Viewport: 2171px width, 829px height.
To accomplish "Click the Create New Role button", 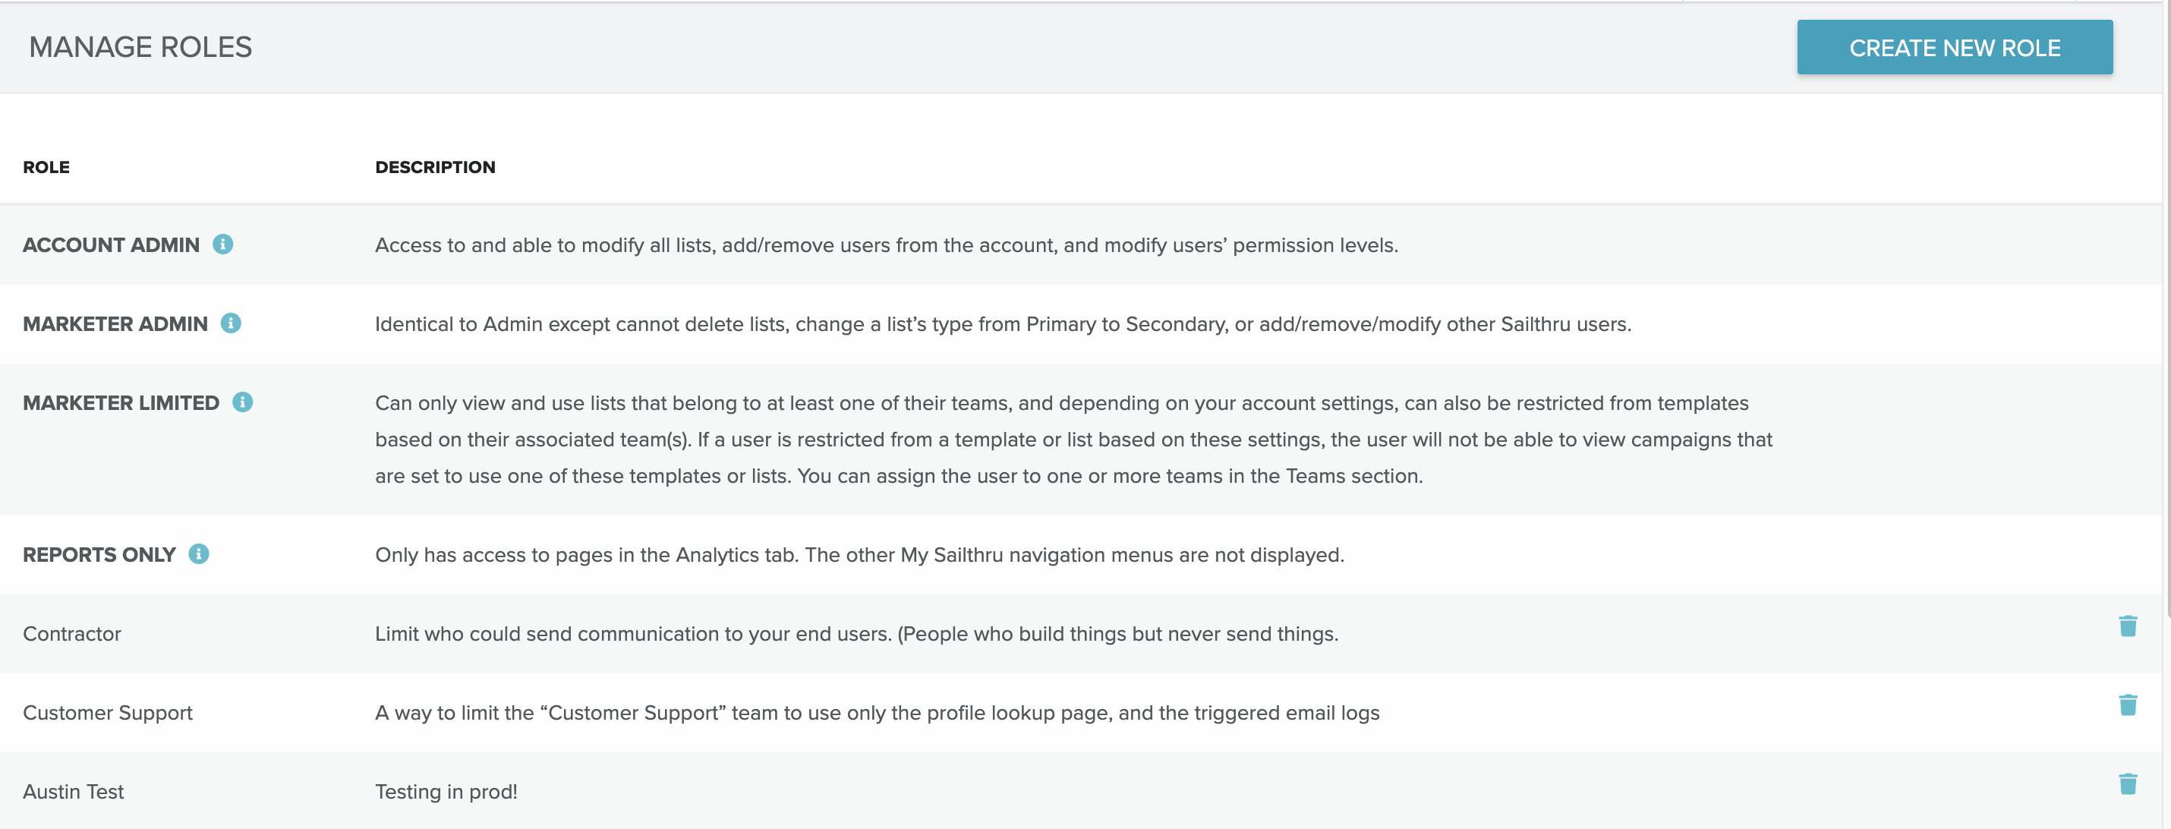I will (1954, 48).
